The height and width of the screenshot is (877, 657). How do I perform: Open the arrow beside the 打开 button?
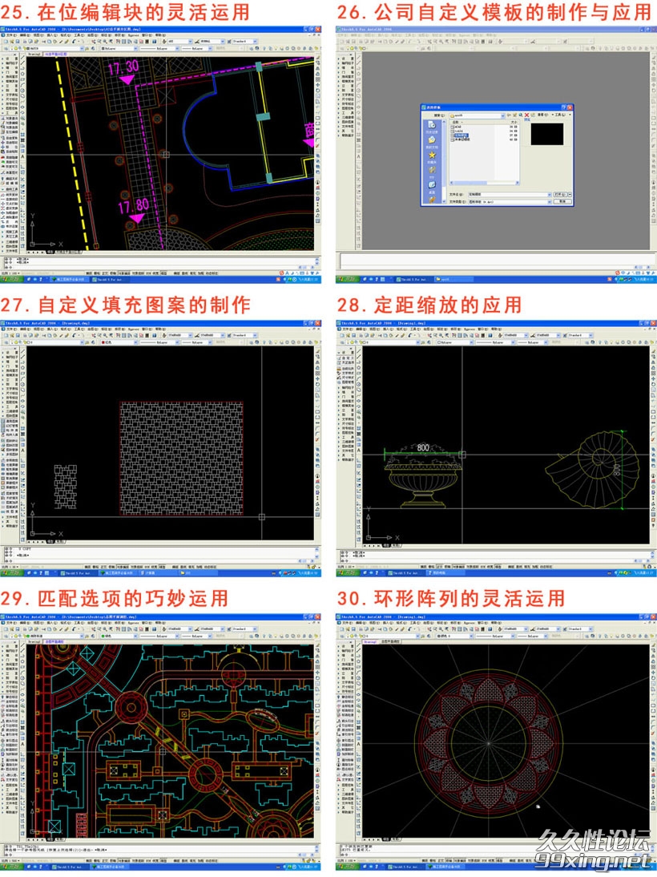tap(570, 195)
